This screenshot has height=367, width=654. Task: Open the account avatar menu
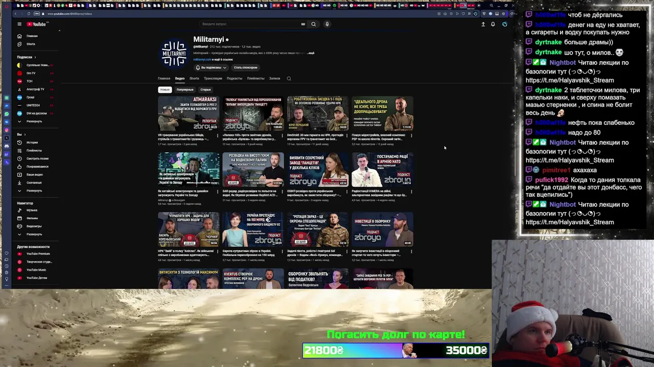click(504, 24)
